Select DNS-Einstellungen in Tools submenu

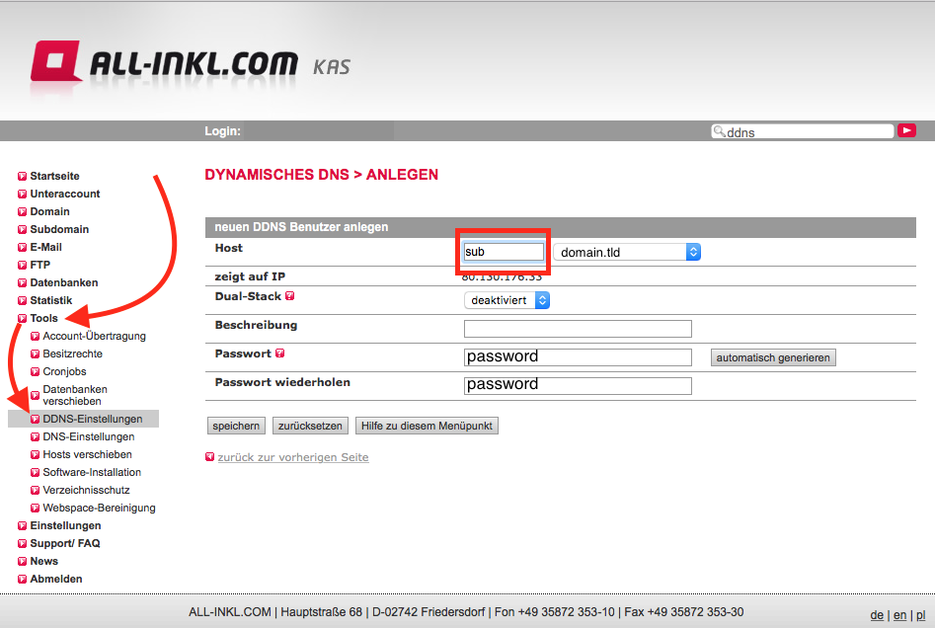pos(88,436)
